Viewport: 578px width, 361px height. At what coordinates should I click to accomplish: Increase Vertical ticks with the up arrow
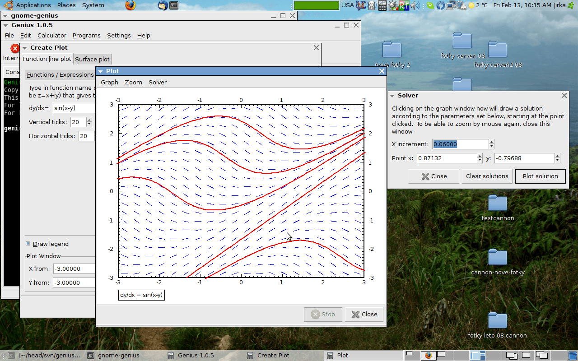tap(89, 120)
